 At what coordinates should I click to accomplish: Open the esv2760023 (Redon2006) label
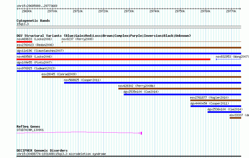tap(35, 45)
